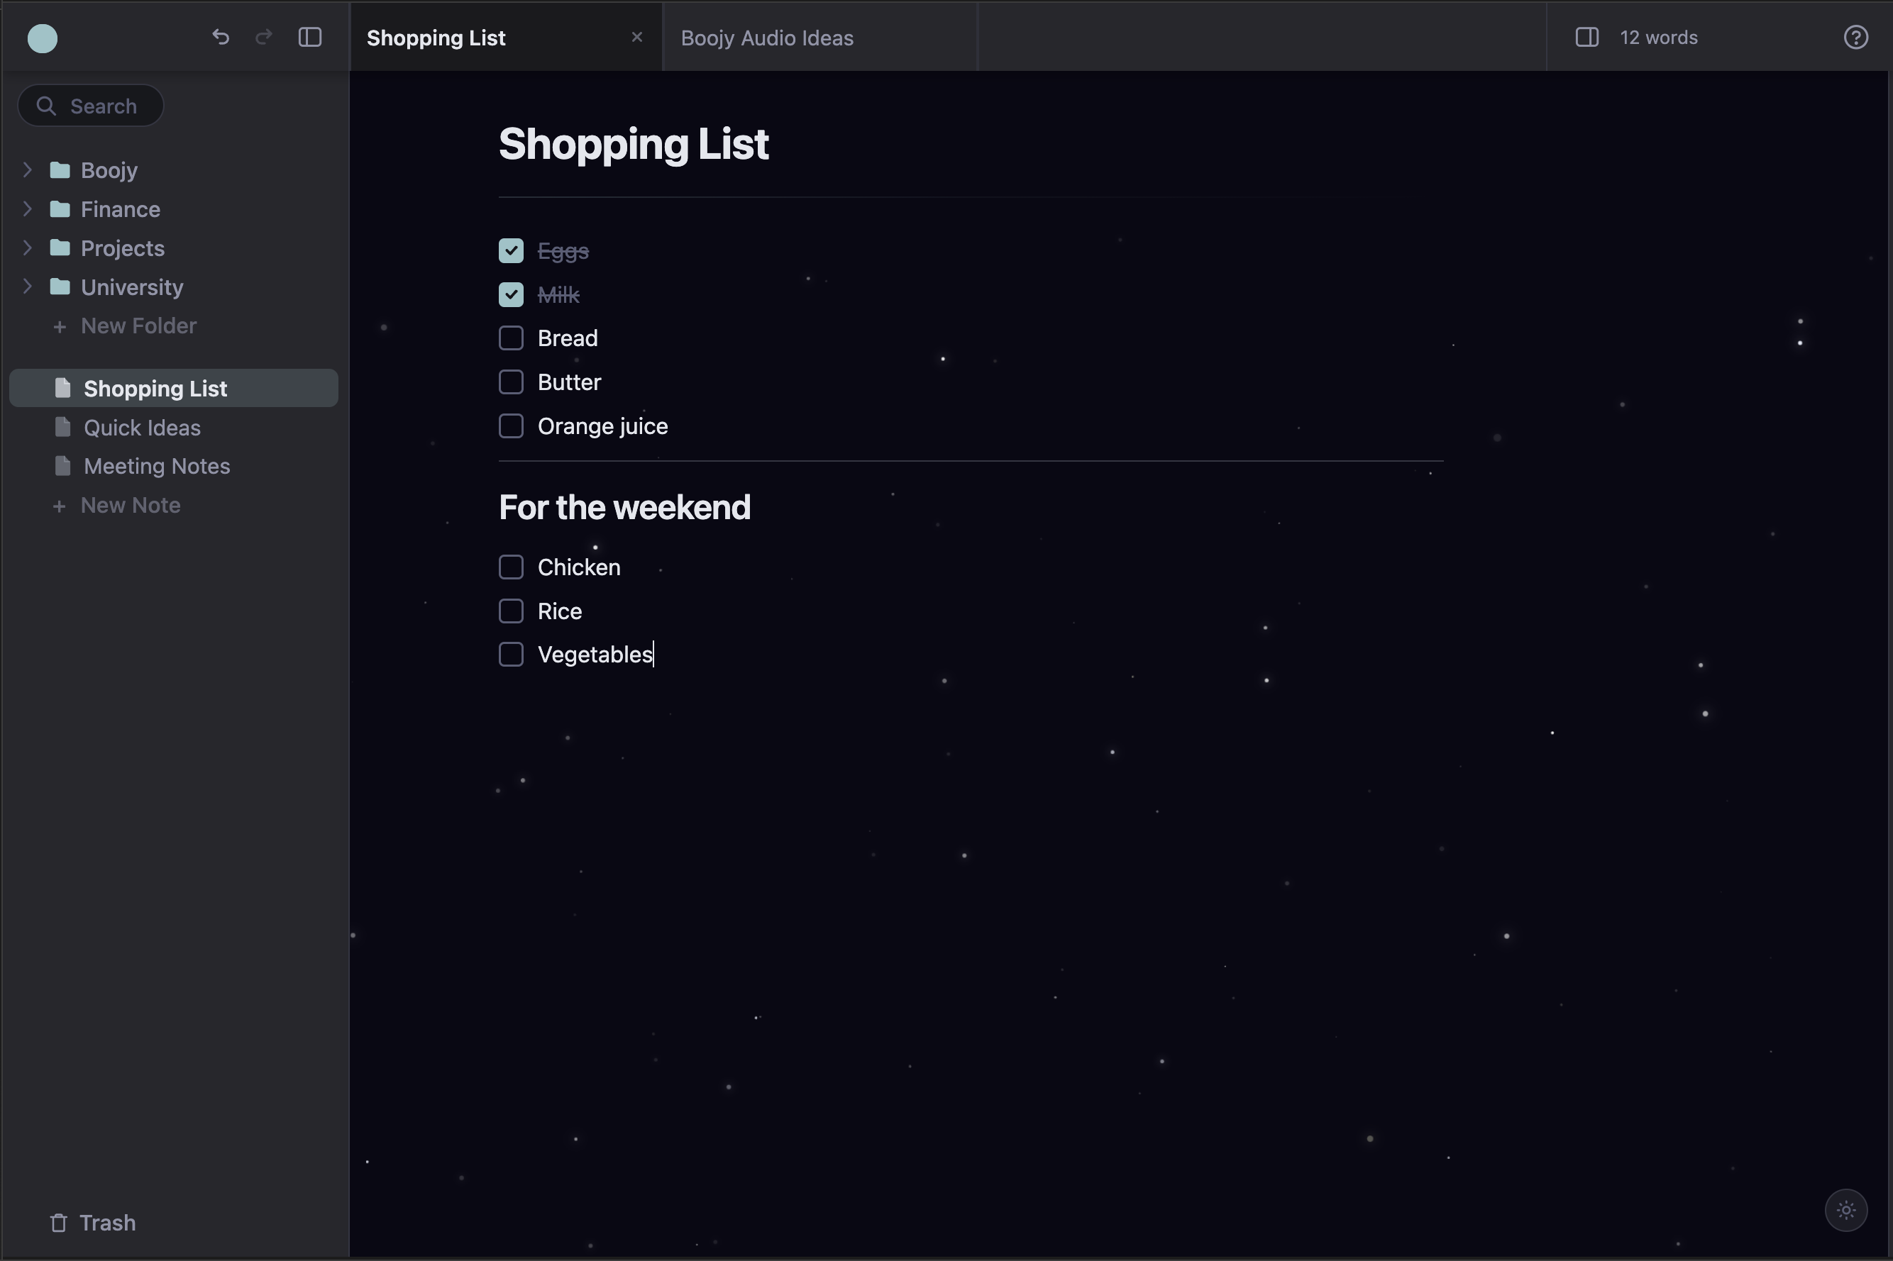The width and height of the screenshot is (1893, 1261).
Task: Check off Bread on the list
Action: point(511,337)
